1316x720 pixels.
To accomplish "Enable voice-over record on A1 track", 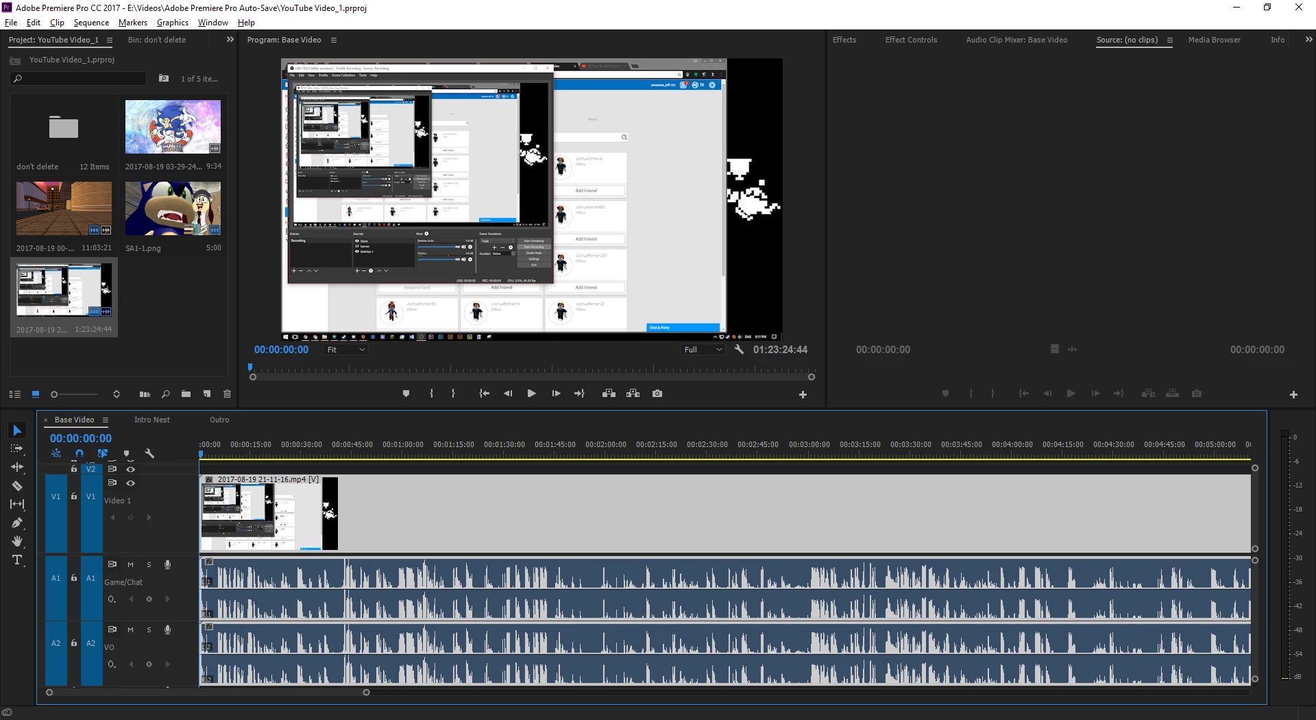I will (167, 565).
